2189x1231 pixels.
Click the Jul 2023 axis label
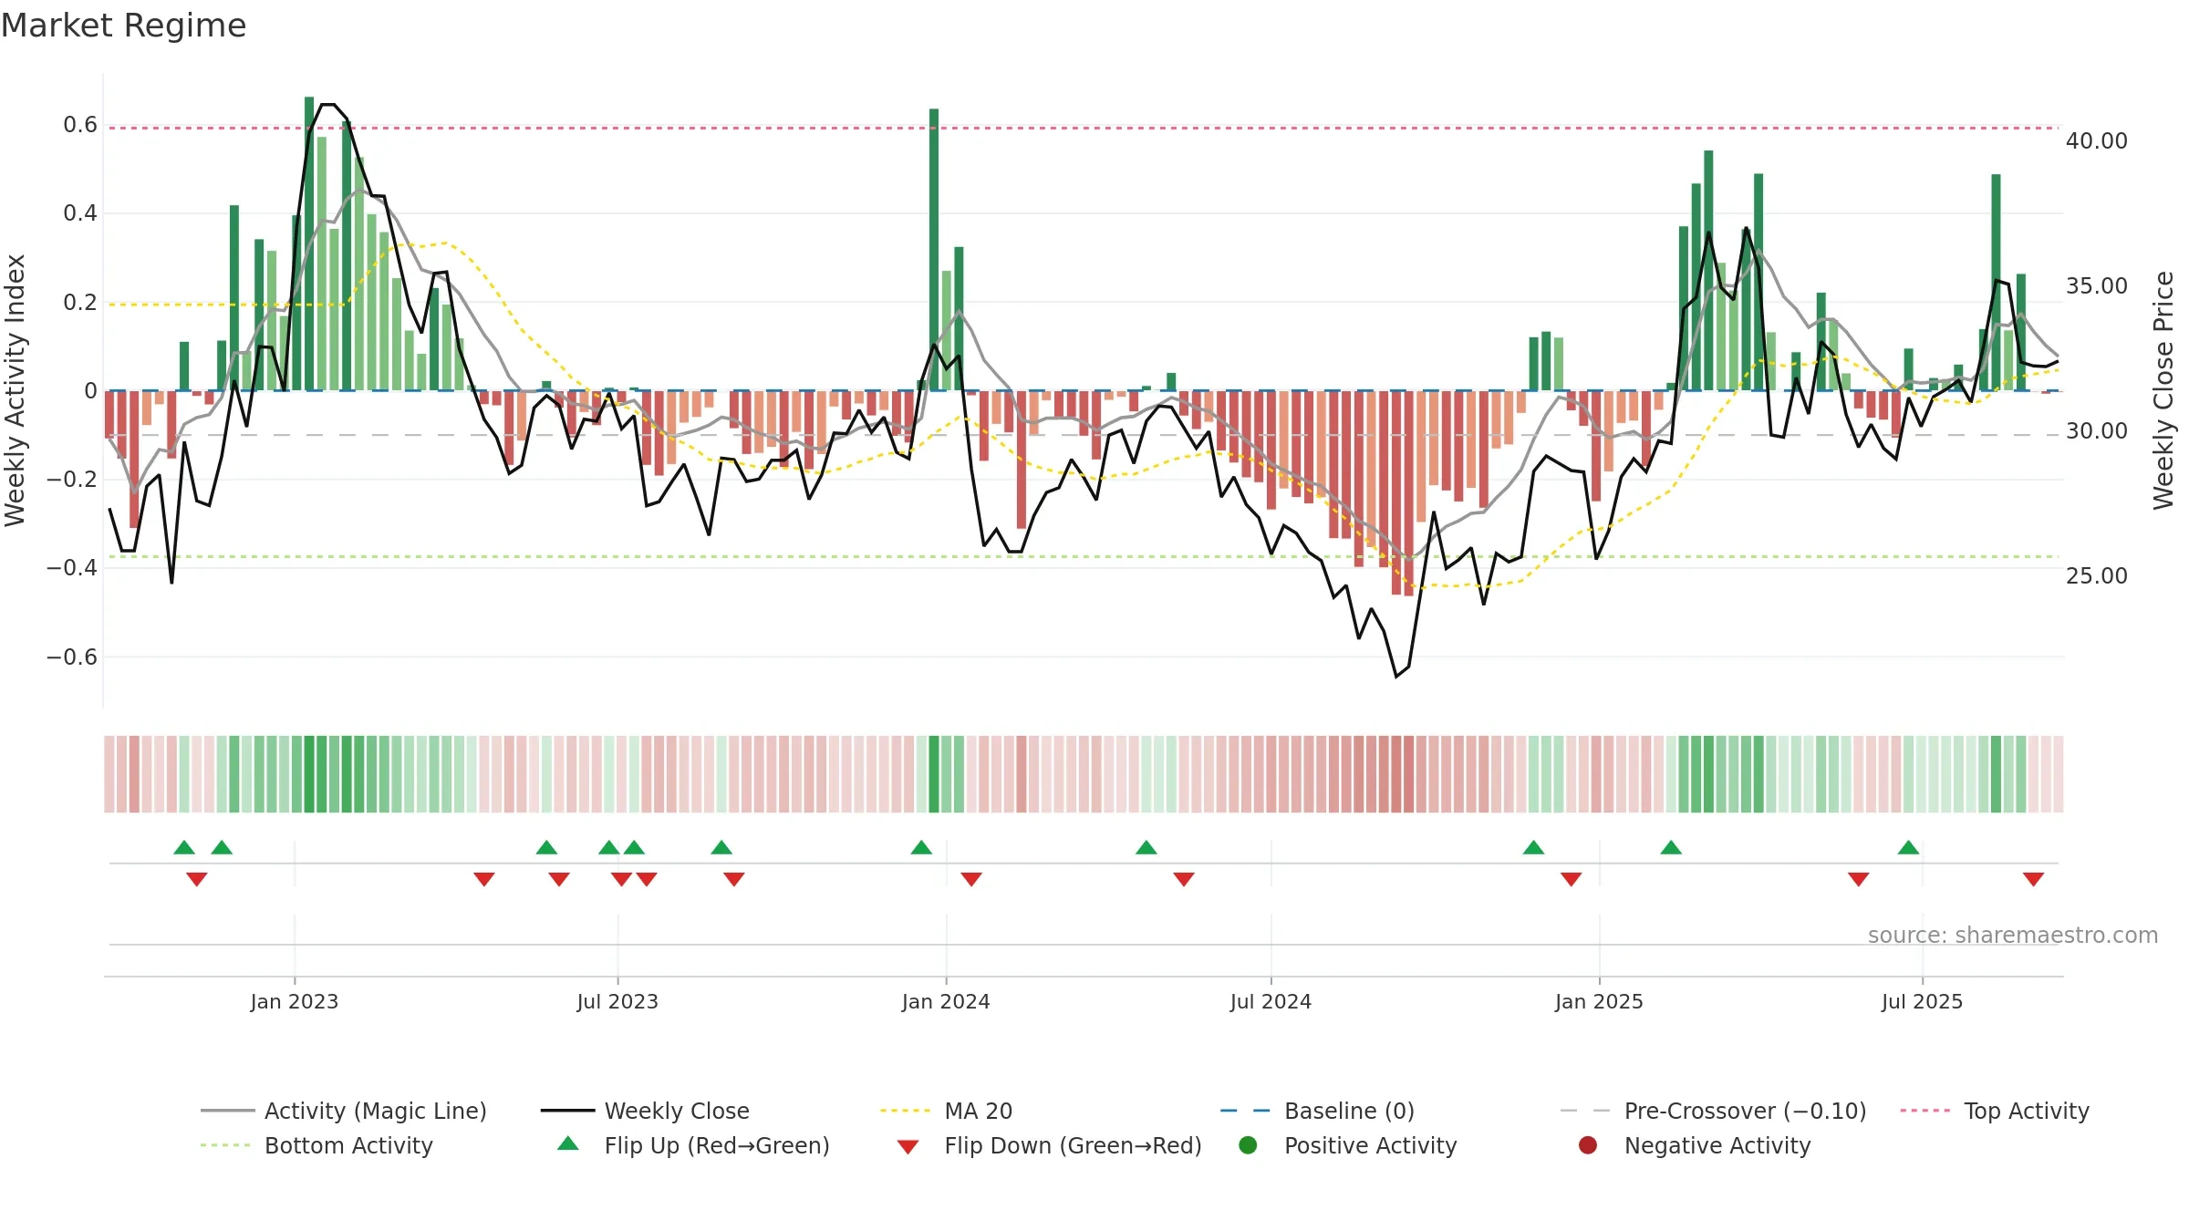(x=617, y=1001)
